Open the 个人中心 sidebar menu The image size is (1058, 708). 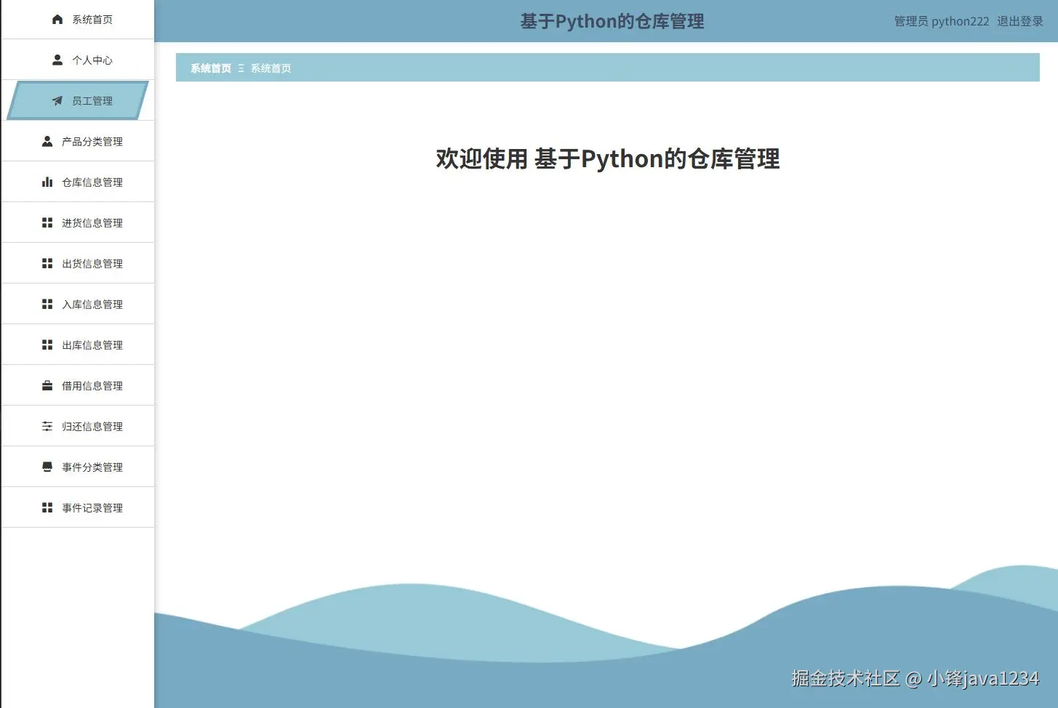point(78,60)
